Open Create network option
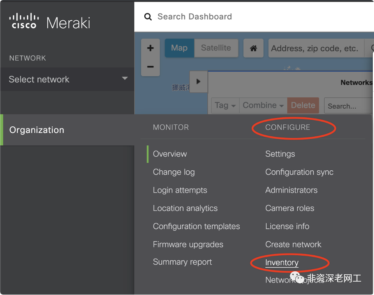The height and width of the screenshot is (295, 374). (293, 244)
